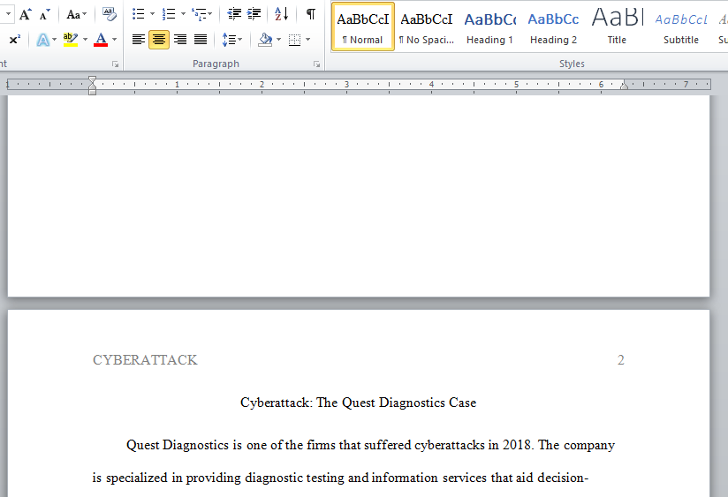Click the CYBERATTACK header text

click(x=145, y=360)
